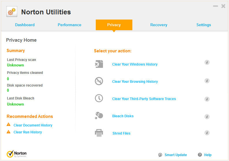The width and height of the screenshot is (229, 161).
Task: Click the clock icon for Third-Party Software Traces
Action: 99,98
